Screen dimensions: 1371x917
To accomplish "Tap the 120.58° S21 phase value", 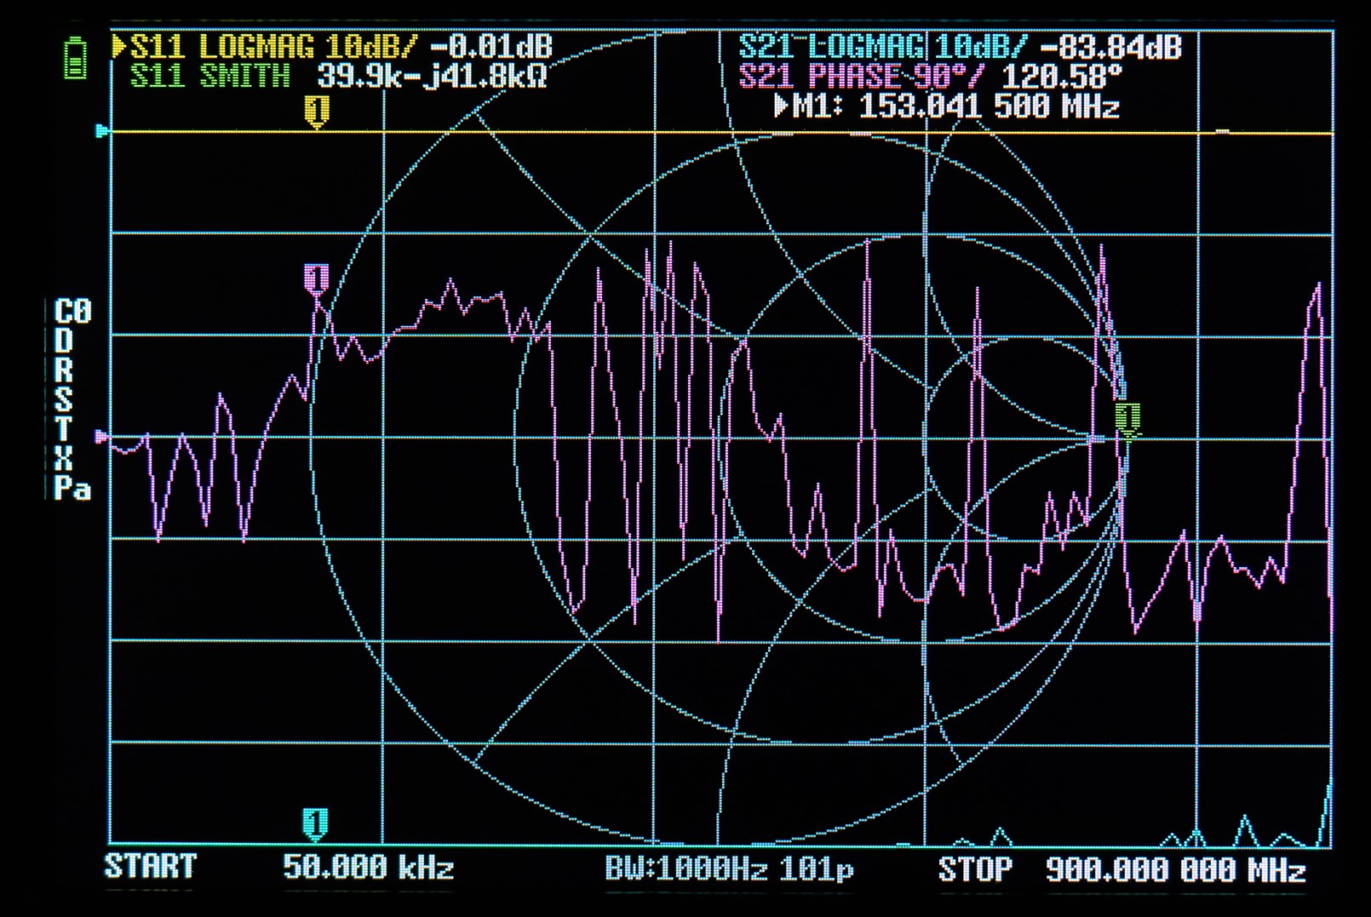I will [x=1062, y=77].
